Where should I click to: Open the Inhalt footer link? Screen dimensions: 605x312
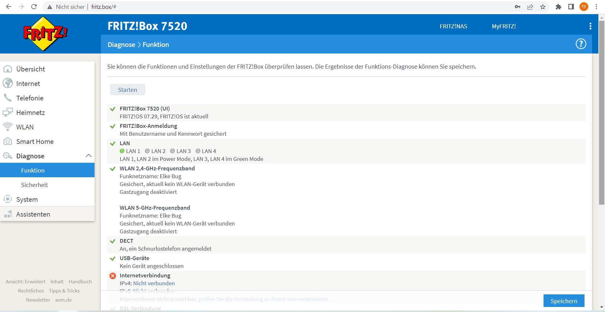tap(57, 282)
